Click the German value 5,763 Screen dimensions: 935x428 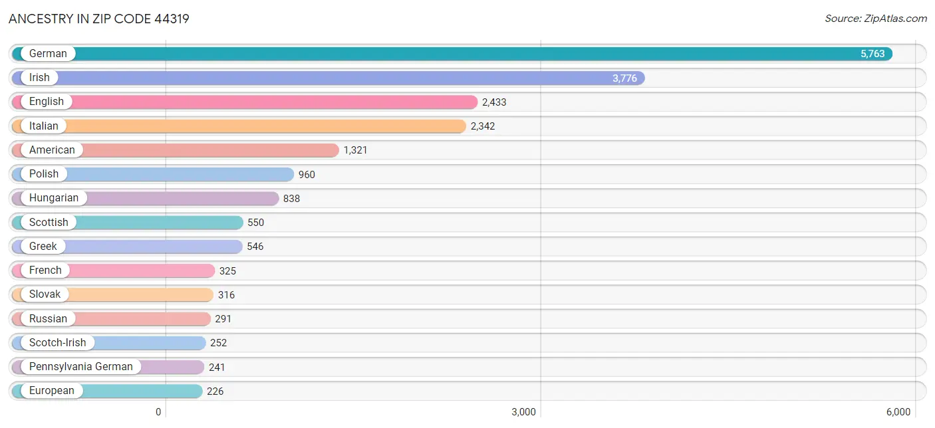(x=872, y=54)
